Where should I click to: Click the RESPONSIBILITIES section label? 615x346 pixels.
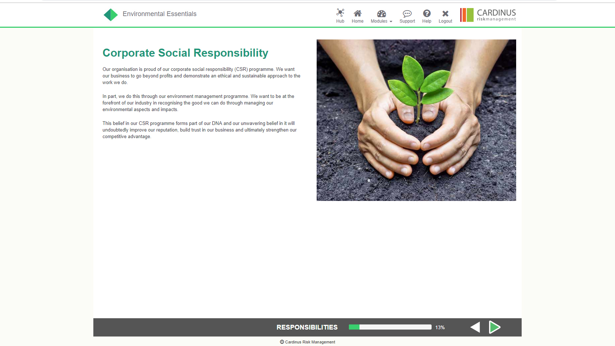tap(307, 327)
